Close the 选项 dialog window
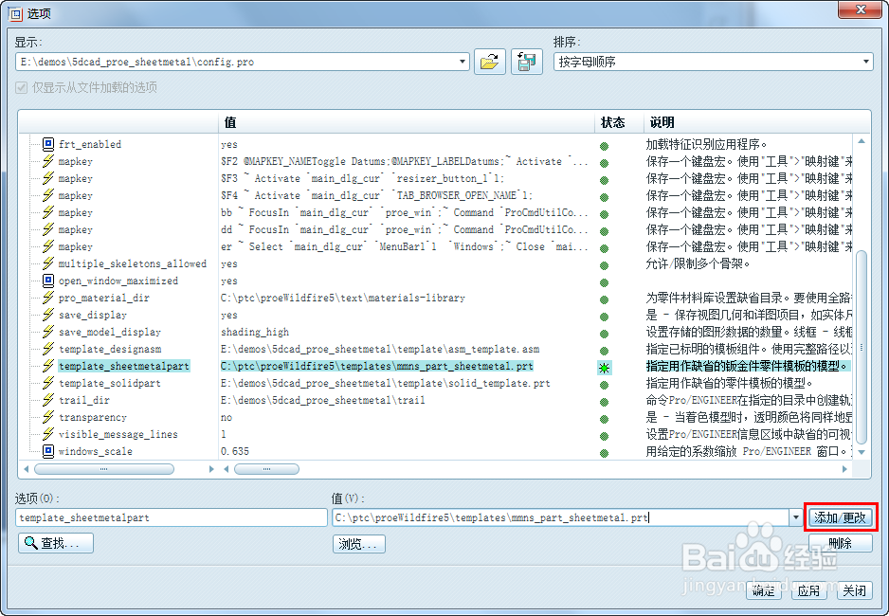 861,9
